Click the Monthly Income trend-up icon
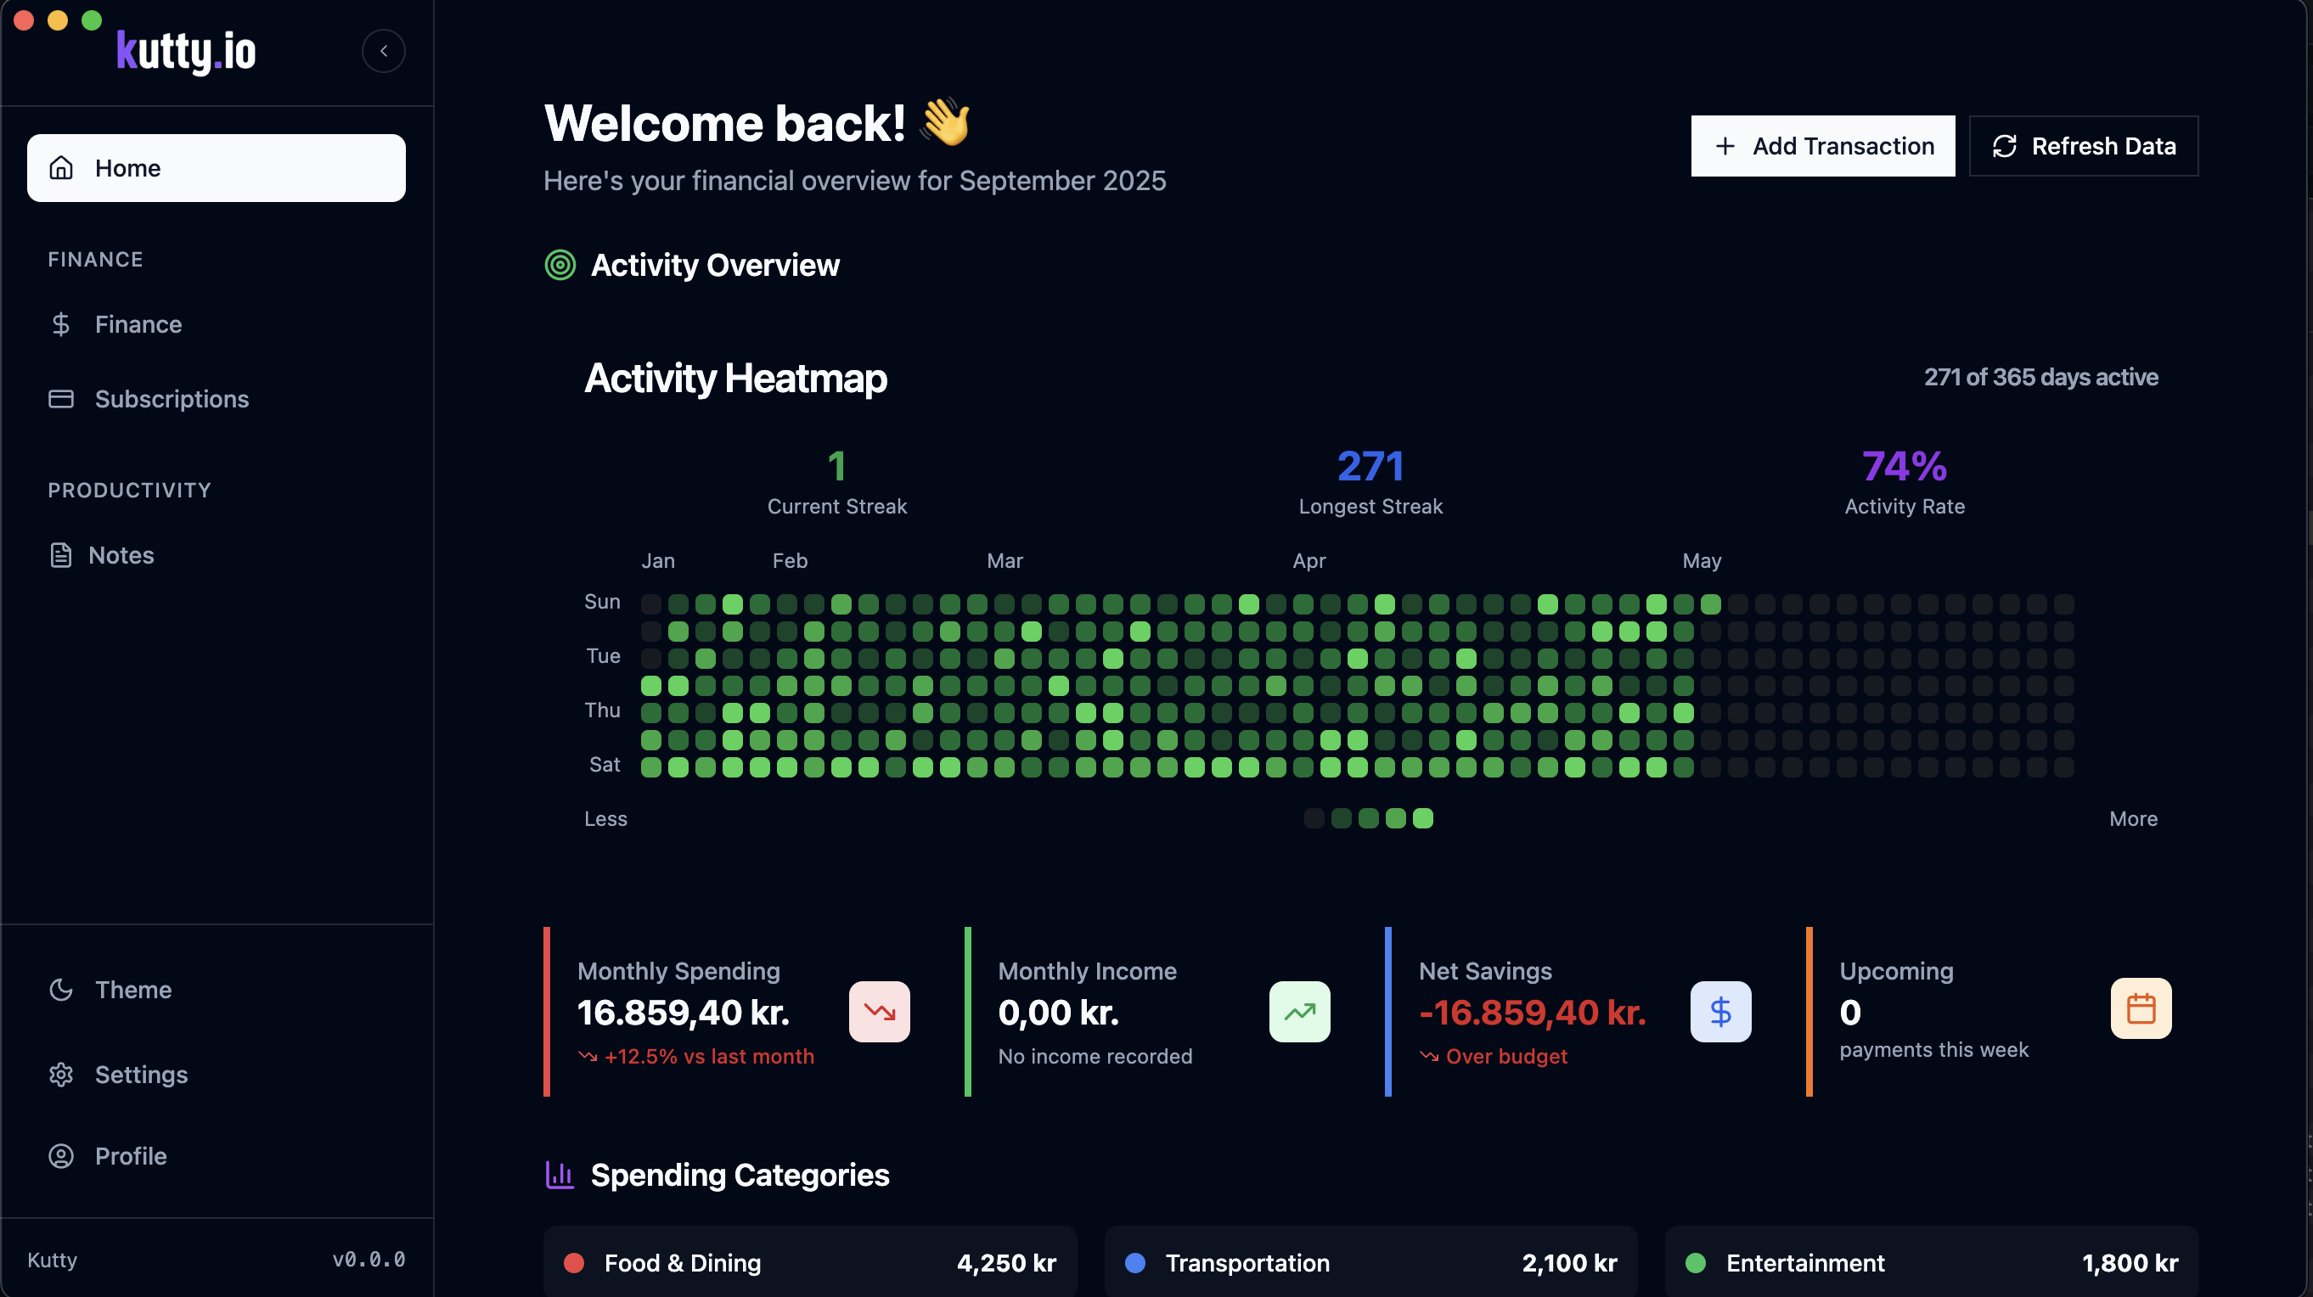 1299,1012
